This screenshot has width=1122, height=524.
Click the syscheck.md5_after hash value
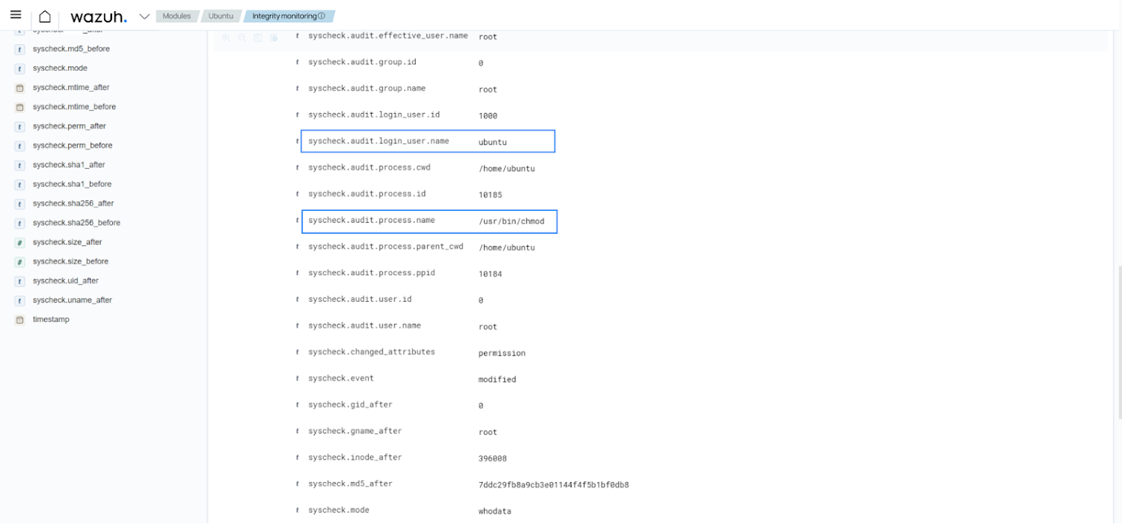[x=554, y=484]
